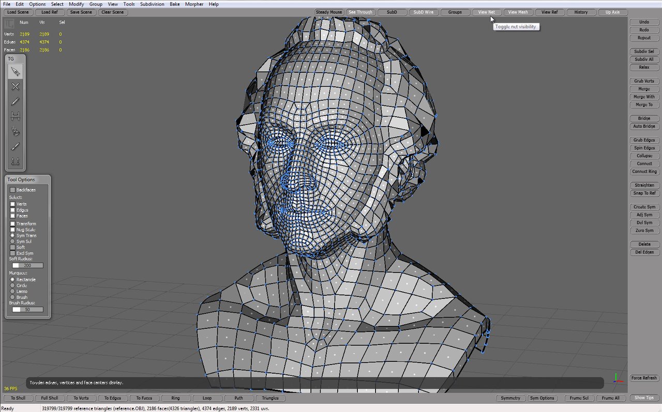Select the Tubes tool icon
The image size is (662, 412).
point(16,131)
